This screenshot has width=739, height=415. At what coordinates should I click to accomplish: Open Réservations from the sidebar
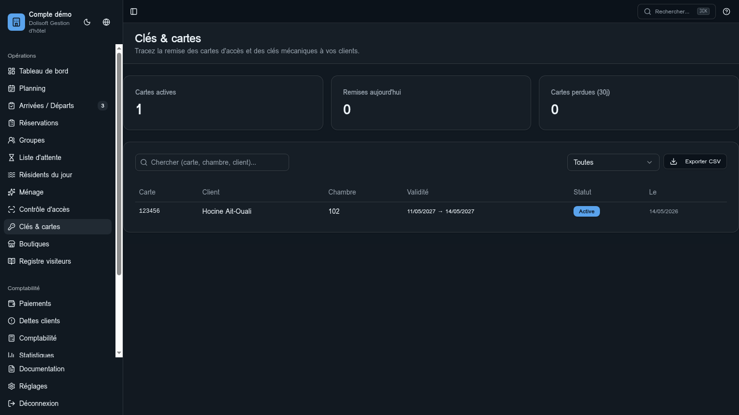[x=58, y=123]
